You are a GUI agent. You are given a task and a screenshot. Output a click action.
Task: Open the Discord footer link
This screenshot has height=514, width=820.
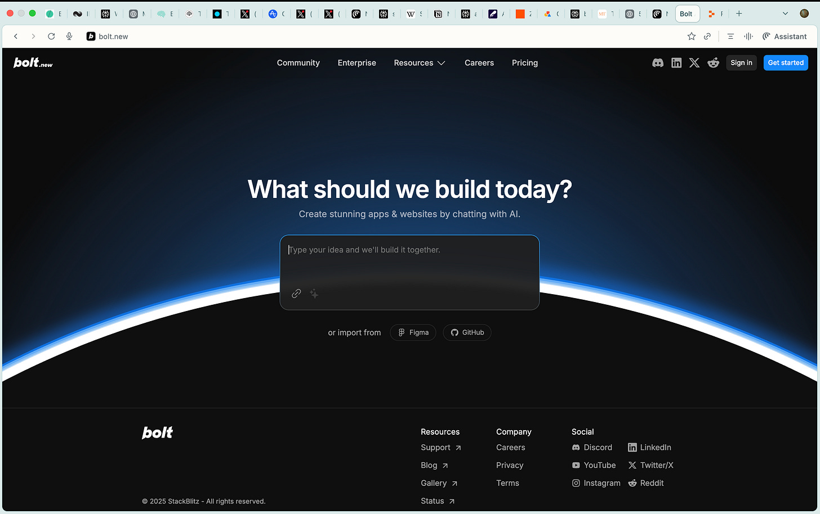click(592, 448)
